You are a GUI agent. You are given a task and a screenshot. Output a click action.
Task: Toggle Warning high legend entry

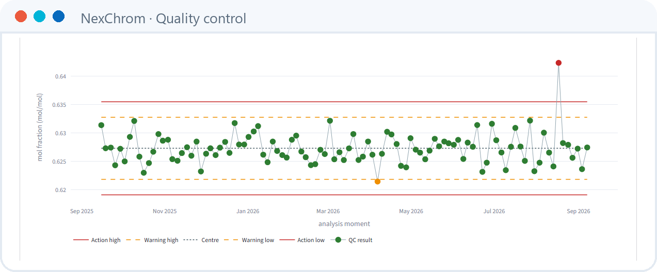[152, 240]
